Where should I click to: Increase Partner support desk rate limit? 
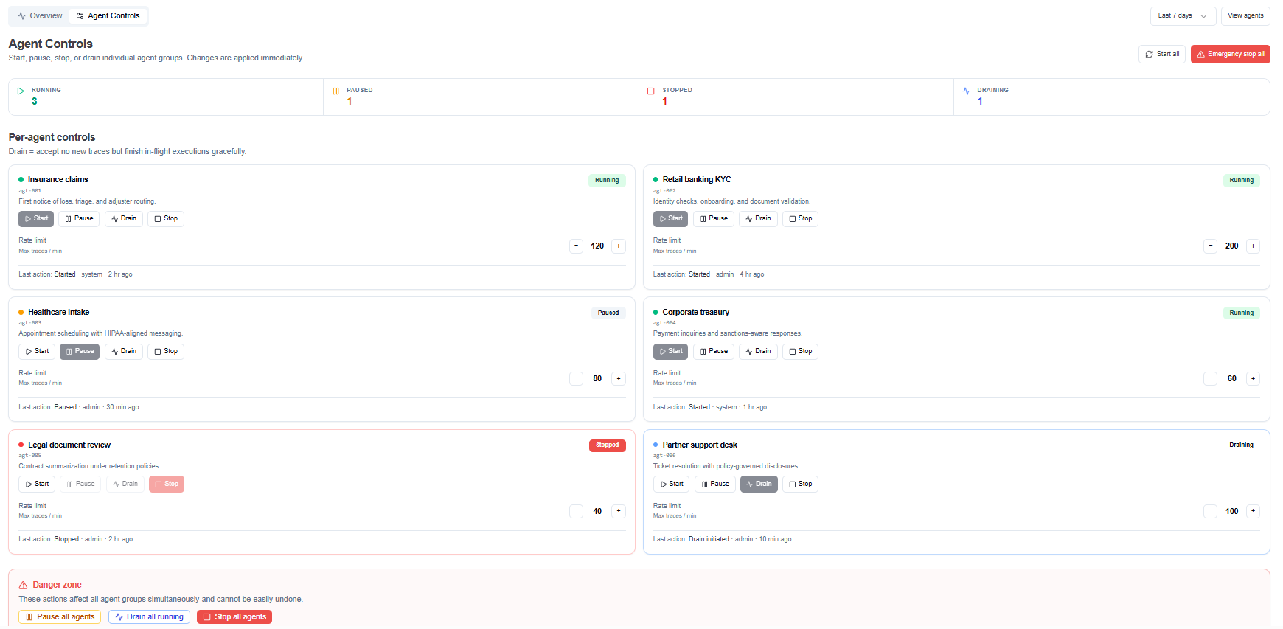(x=1253, y=511)
